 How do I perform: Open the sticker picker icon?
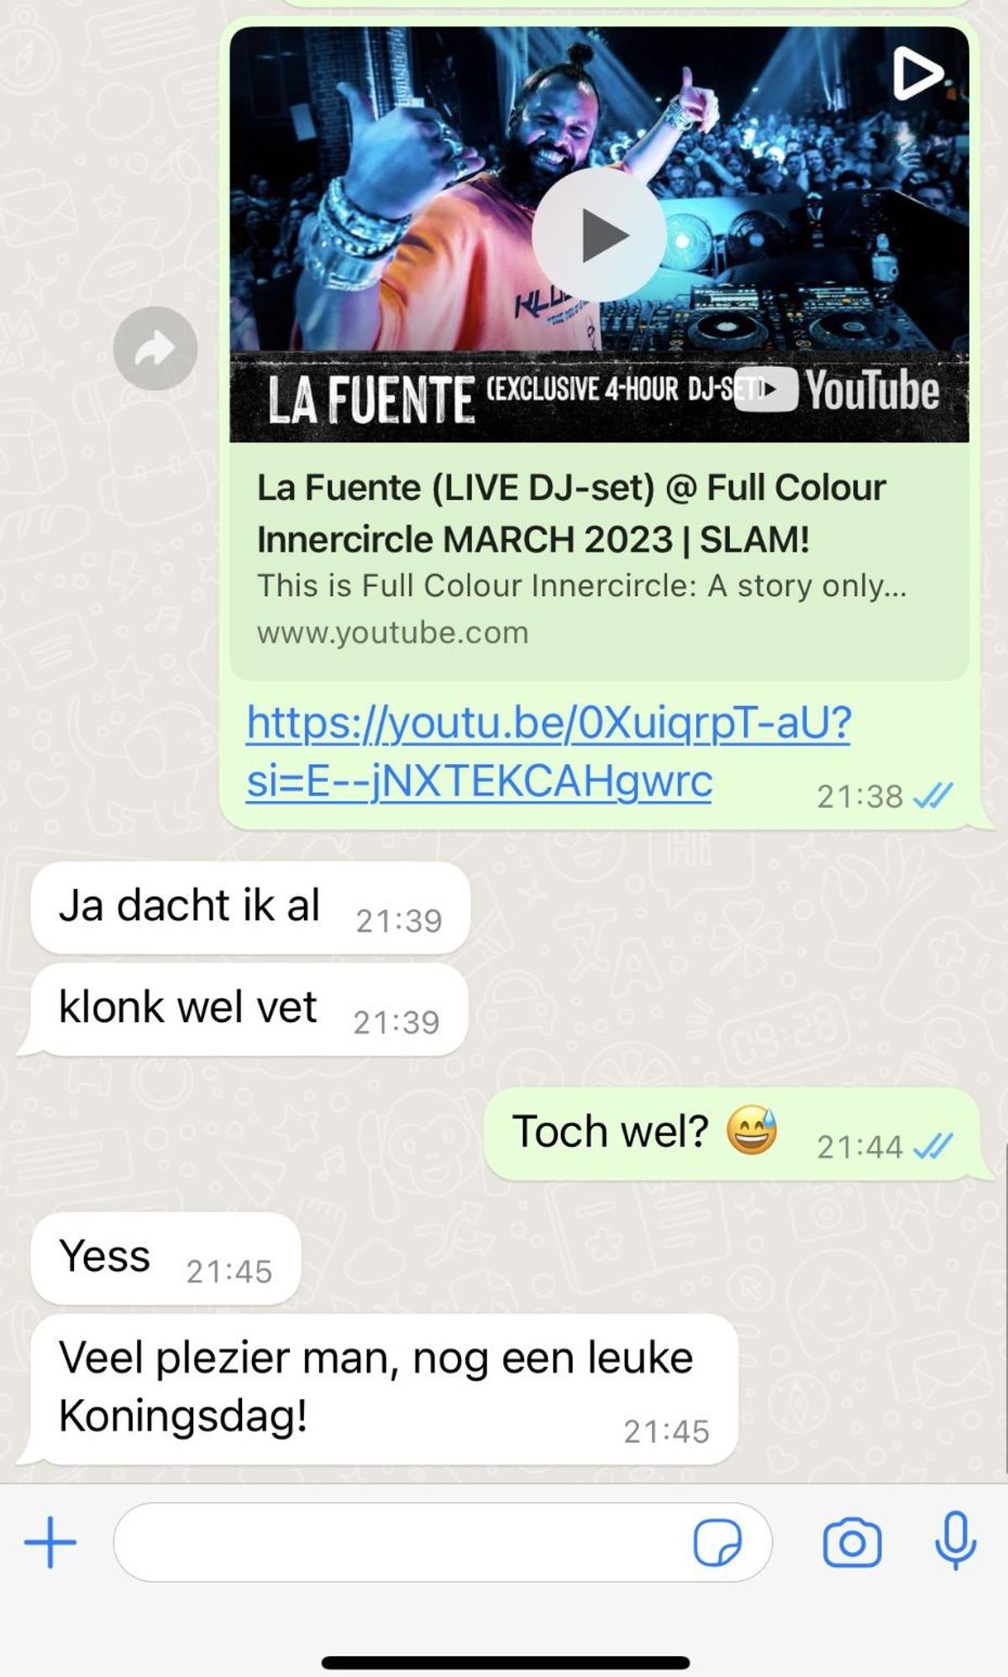tap(717, 1542)
